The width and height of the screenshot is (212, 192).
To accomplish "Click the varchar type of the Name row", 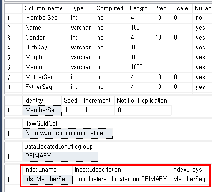I will pyautogui.click(x=81, y=28).
